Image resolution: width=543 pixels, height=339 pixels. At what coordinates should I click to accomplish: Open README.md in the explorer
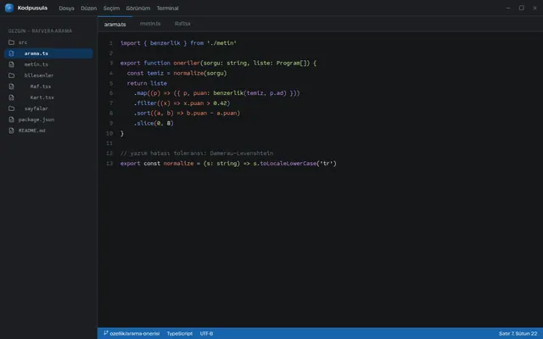tap(48, 131)
